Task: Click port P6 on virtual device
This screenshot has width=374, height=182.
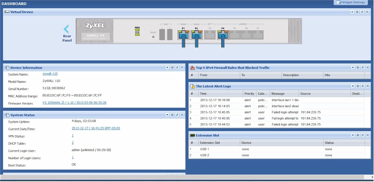Action: (246, 34)
